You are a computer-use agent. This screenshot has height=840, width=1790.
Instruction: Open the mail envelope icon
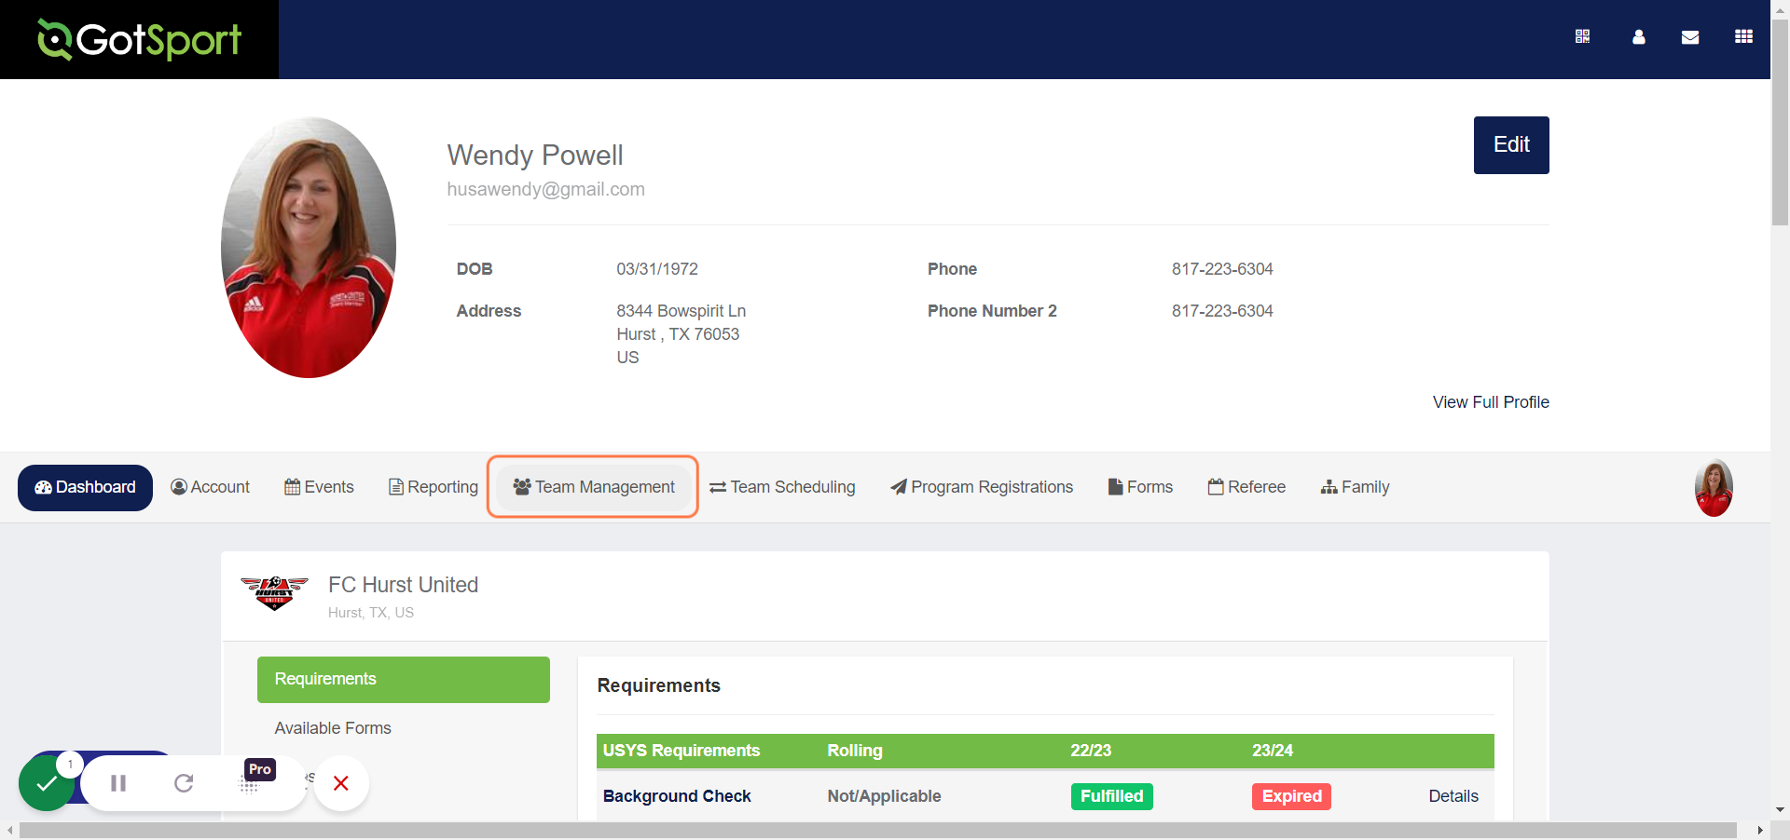(1690, 37)
